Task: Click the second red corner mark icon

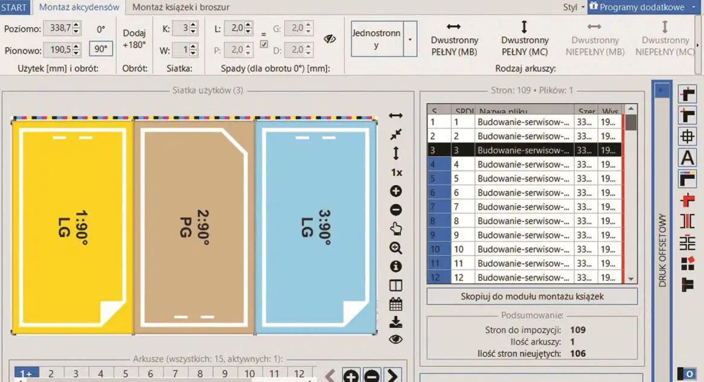Action: tap(687, 115)
